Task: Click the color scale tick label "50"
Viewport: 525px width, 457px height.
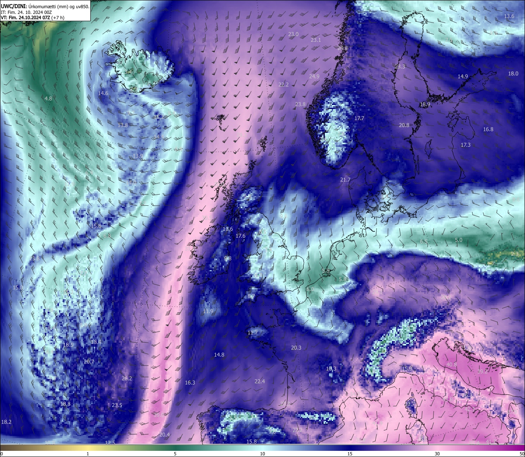Action: pos(521,454)
